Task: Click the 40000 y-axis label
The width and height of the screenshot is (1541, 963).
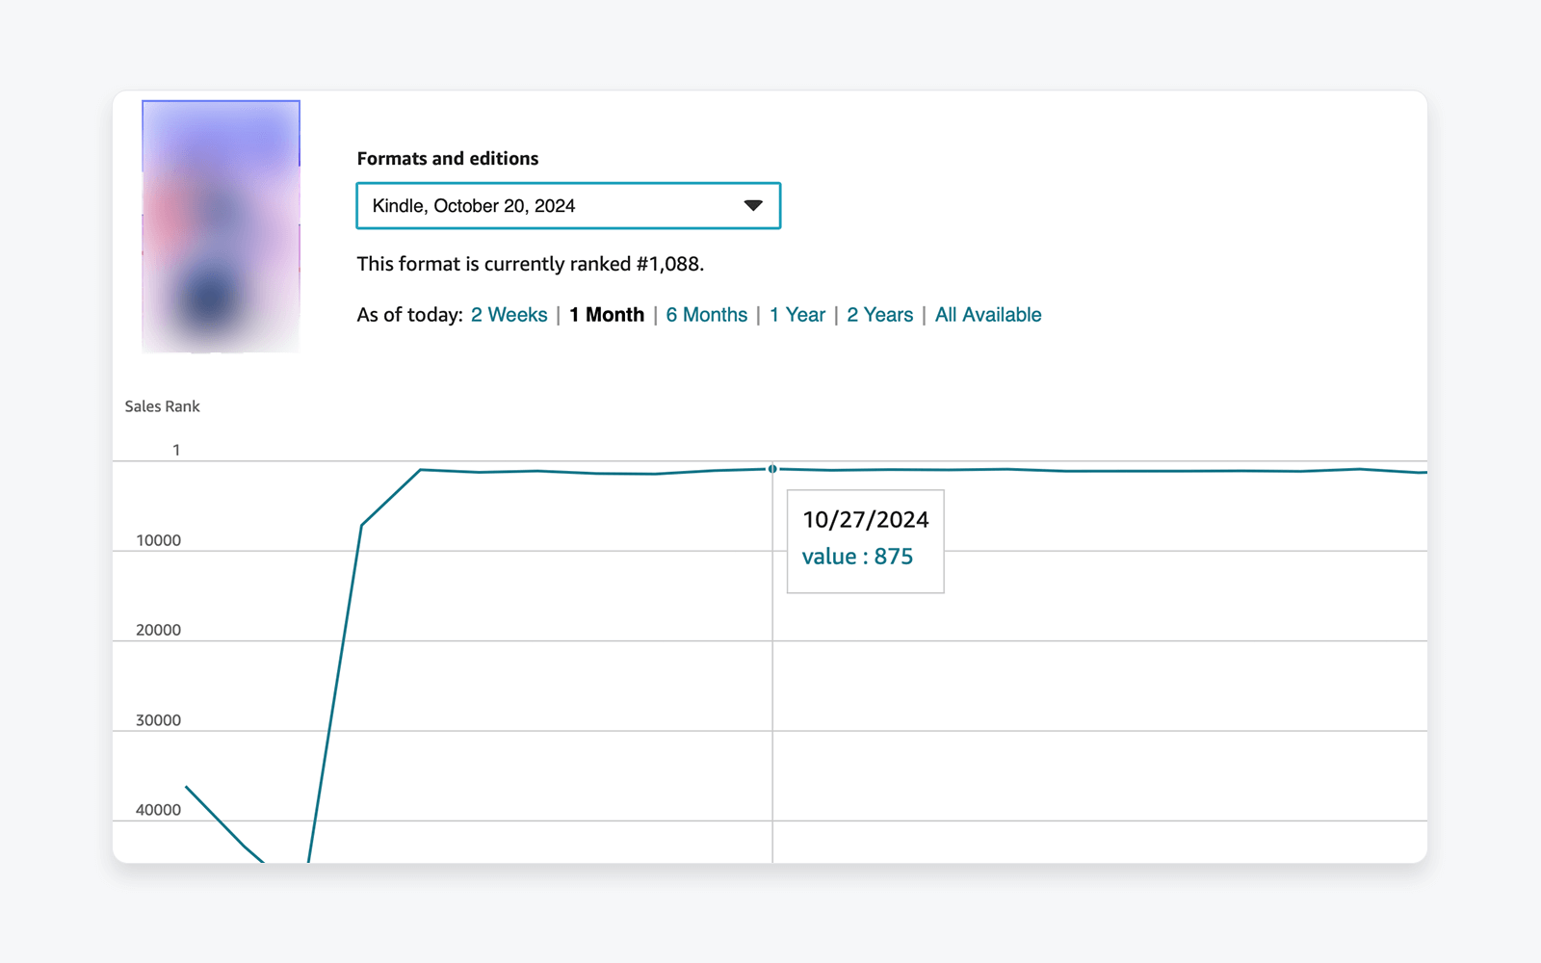Action: 158,810
